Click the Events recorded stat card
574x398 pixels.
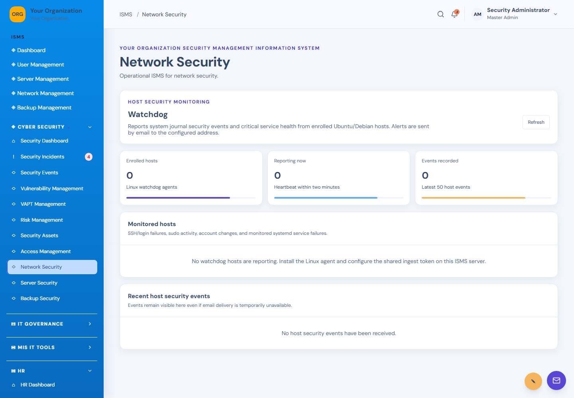pos(486,178)
